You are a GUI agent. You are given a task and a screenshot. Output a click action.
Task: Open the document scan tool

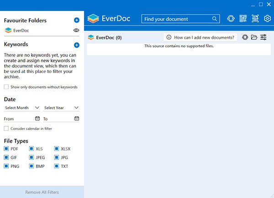click(255, 18)
